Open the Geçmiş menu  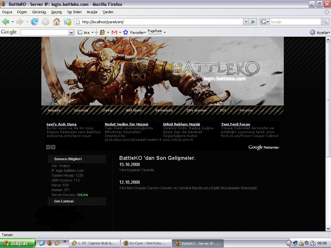coord(56,12)
